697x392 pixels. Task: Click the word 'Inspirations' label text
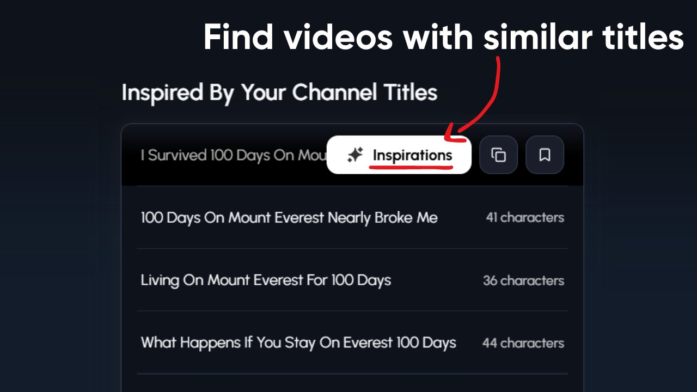[412, 156]
